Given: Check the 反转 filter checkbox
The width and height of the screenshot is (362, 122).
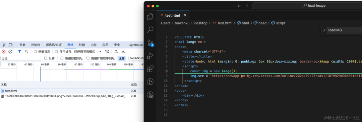Looking at the screenshot, I should click(46, 58).
